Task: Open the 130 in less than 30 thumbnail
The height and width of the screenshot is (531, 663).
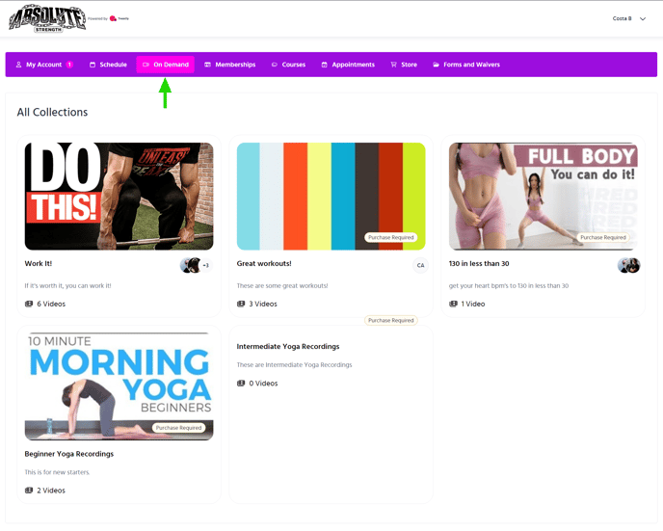Action: click(543, 196)
